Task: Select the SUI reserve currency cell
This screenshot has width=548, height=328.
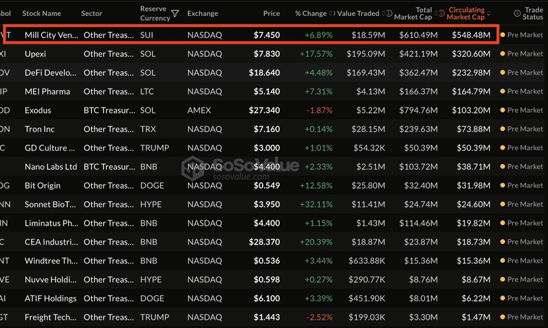Action: tap(147, 35)
